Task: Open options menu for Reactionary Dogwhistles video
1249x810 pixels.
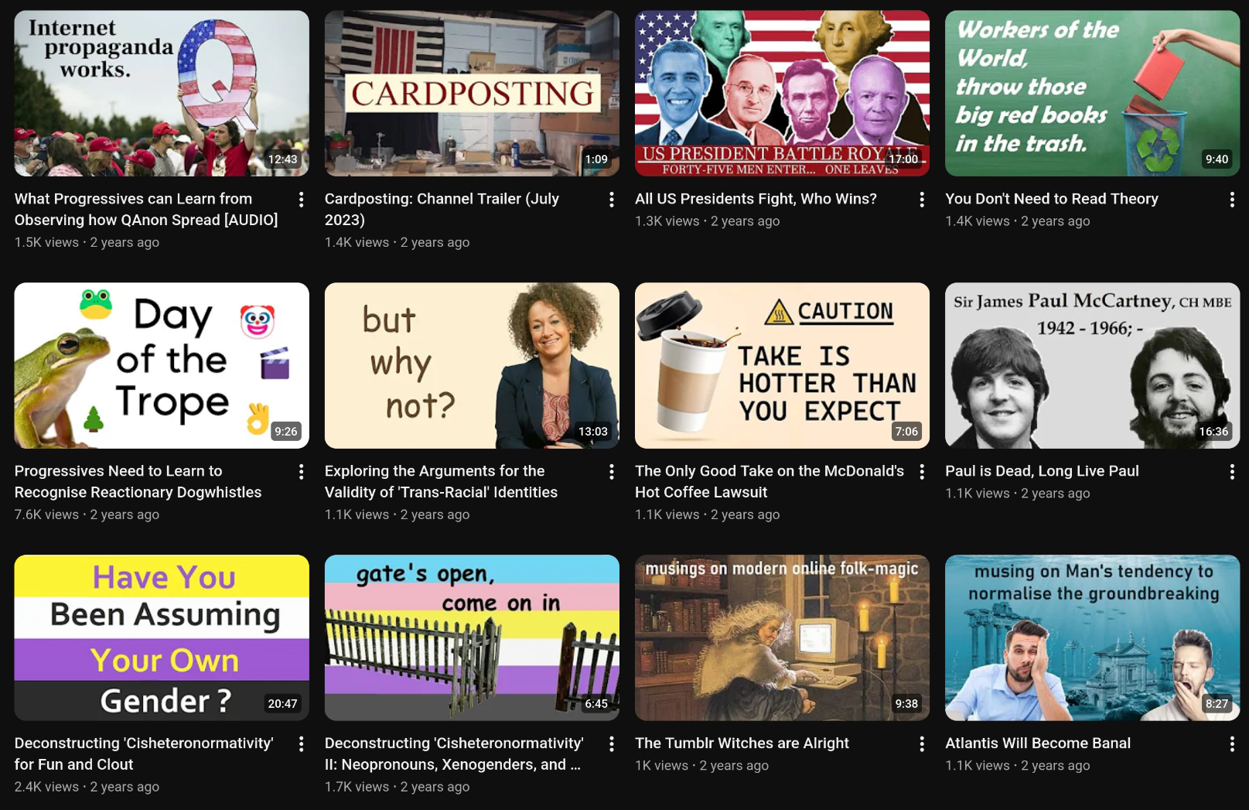Action: click(301, 472)
